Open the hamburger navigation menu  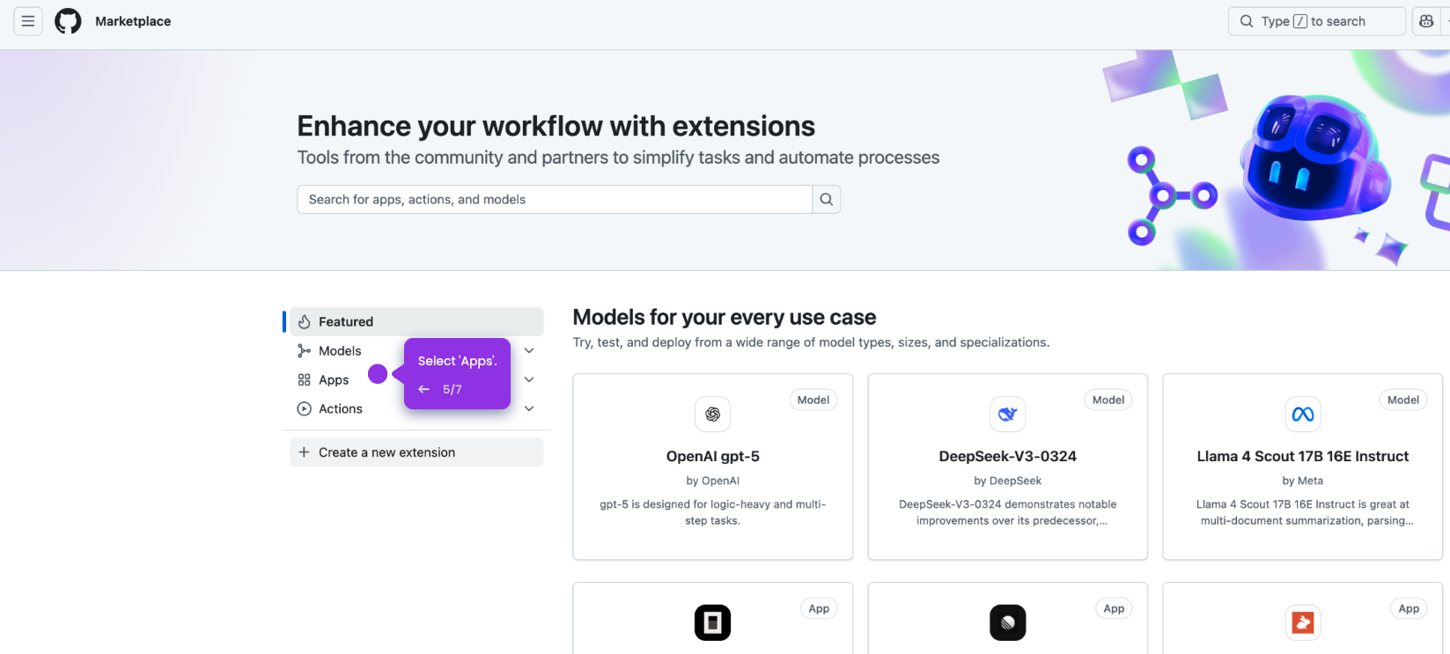[28, 21]
